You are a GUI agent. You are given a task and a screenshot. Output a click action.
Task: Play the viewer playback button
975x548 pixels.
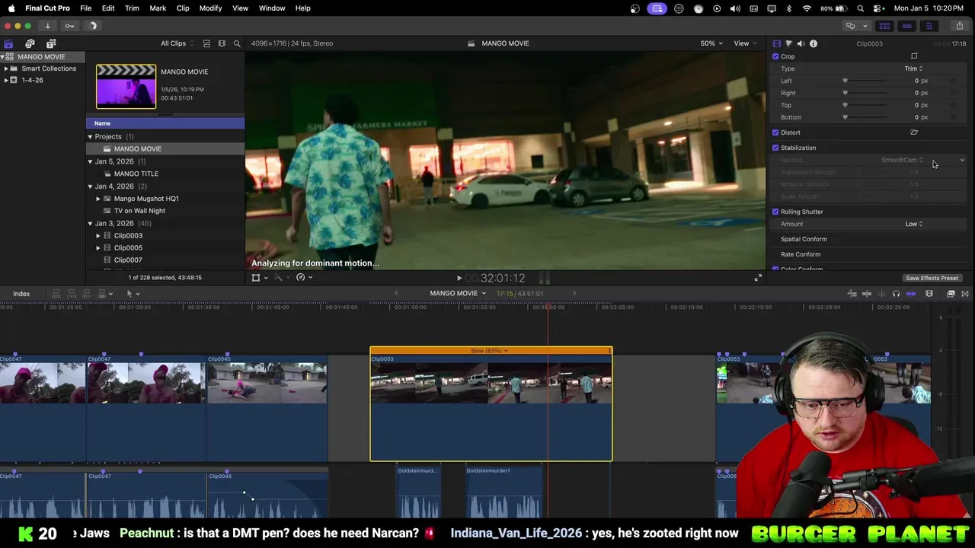(x=459, y=279)
